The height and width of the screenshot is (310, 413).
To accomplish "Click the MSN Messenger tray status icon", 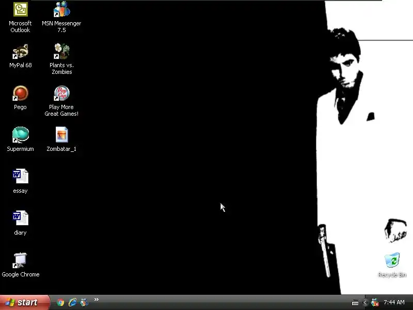I will pos(375,303).
